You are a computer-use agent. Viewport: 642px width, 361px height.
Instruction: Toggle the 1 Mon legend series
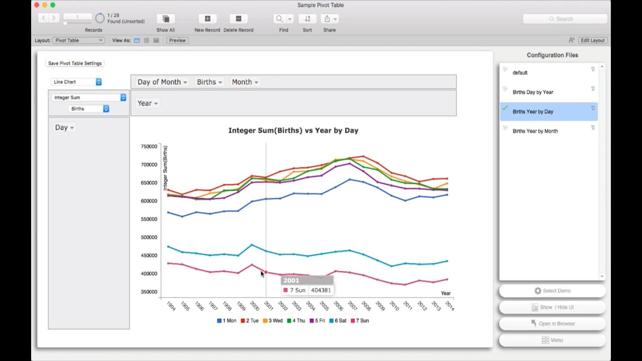(x=227, y=320)
